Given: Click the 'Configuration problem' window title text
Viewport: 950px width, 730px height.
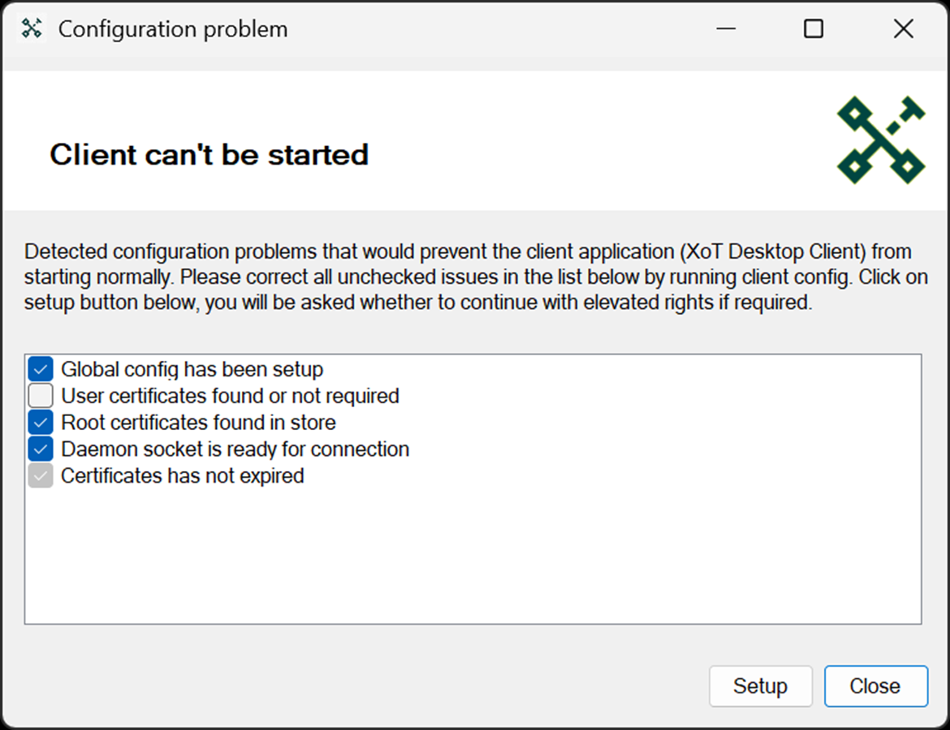Looking at the screenshot, I should (x=173, y=29).
